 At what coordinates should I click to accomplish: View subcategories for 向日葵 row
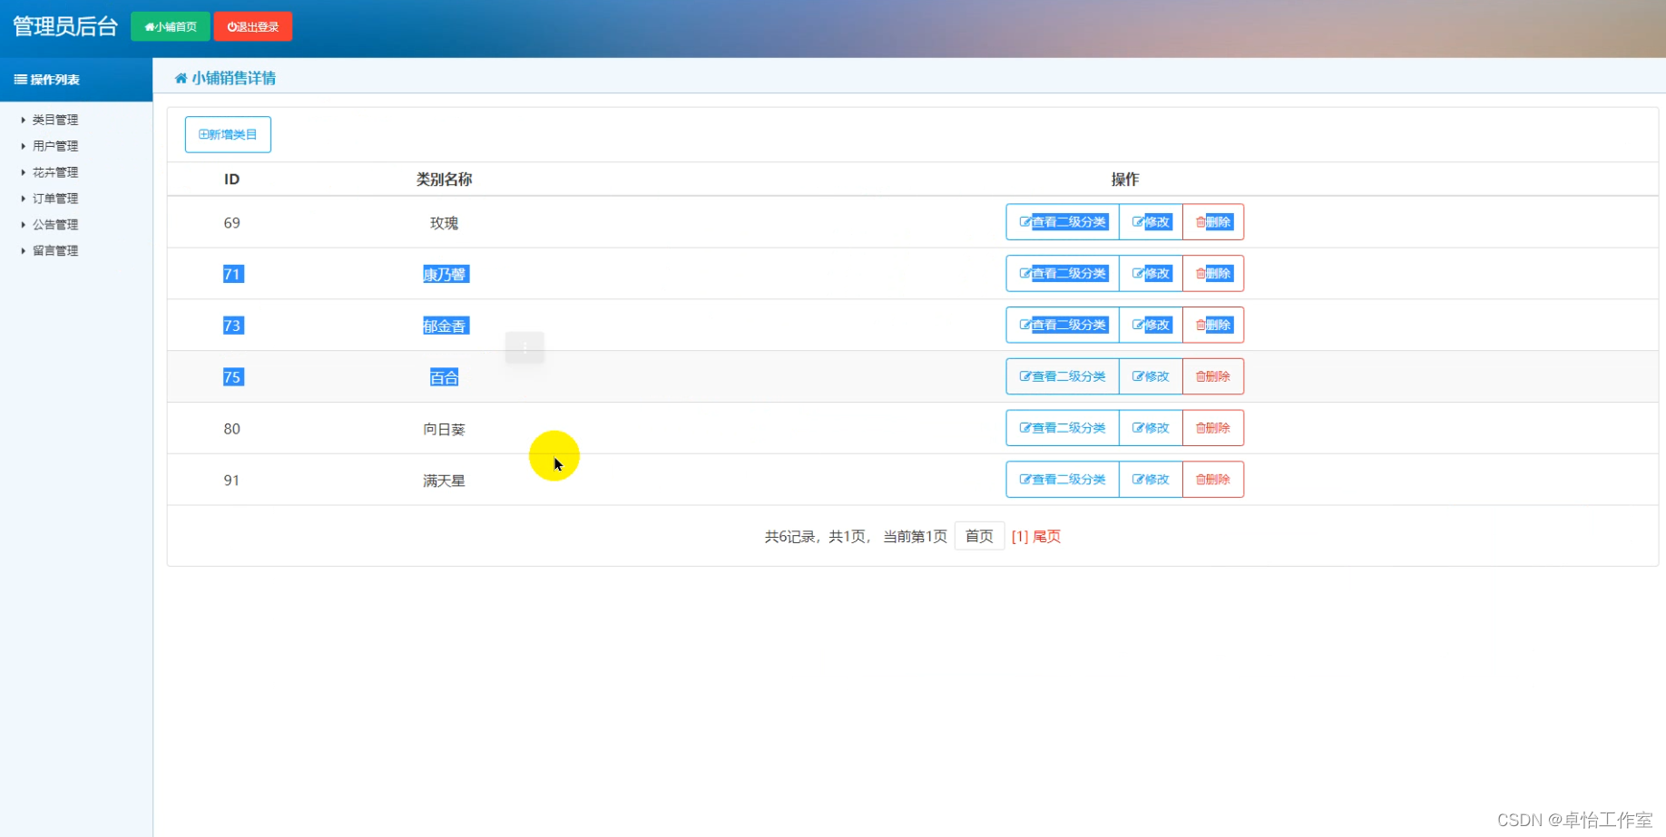point(1063,428)
